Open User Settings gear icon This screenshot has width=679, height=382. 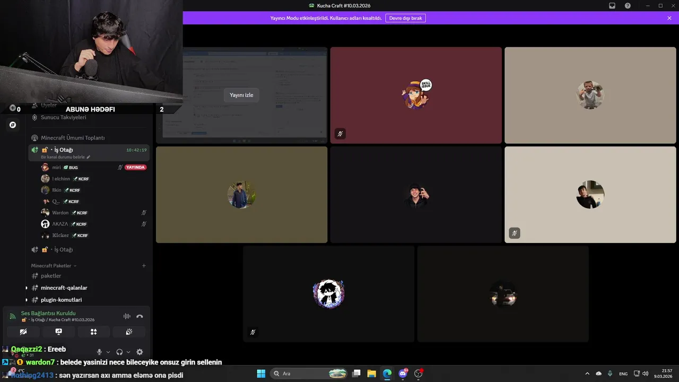point(140,352)
